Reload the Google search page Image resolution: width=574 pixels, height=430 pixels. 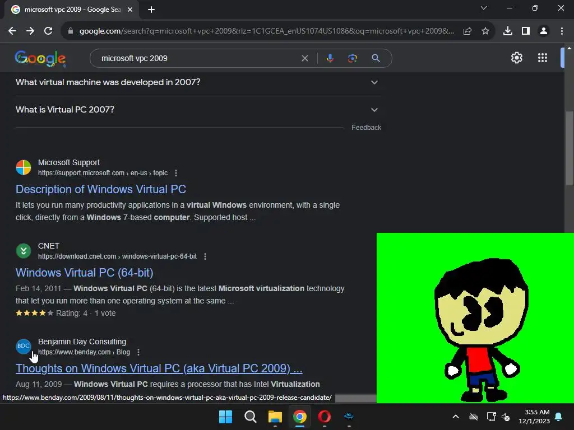pos(48,31)
